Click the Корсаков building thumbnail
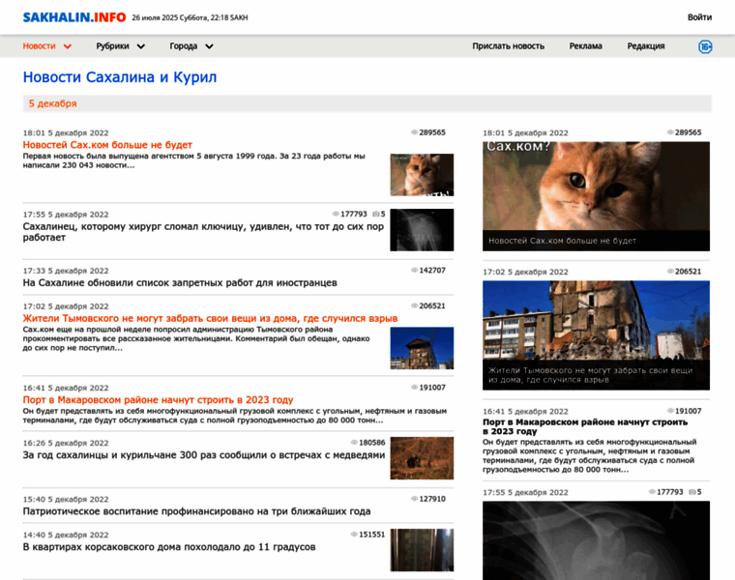Image resolution: width=735 pixels, height=580 pixels. [422, 550]
